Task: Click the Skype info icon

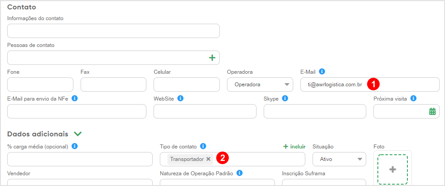Action: point(285,98)
